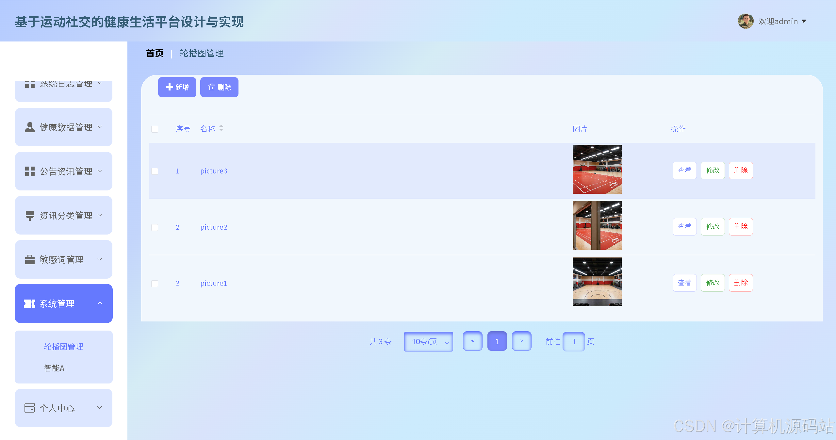
Task: Click the card icon beside 个人中心
Action: click(30, 408)
